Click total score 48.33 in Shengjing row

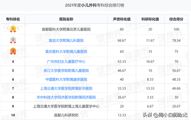pyautogui.click(x=176, y=79)
